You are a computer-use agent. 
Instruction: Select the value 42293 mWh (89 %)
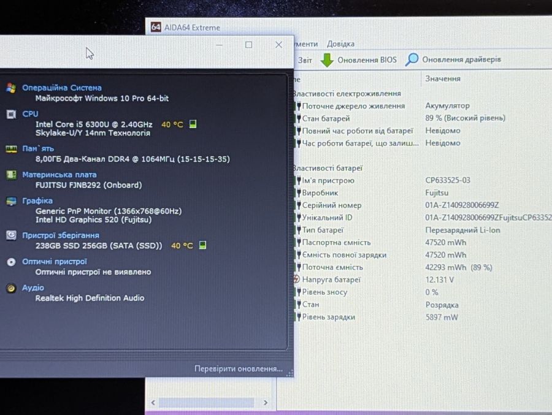click(458, 267)
